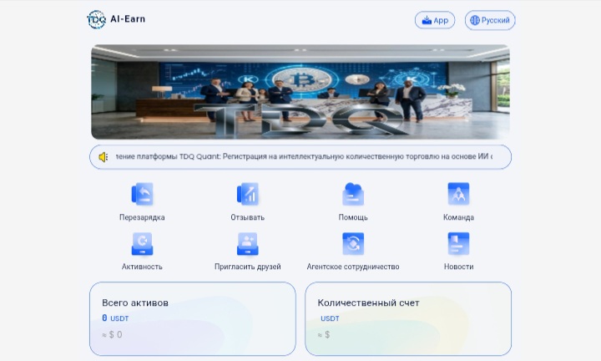Screen dimensions: 601x361
Task: Open the Всего активов card
Action: coord(193,319)
